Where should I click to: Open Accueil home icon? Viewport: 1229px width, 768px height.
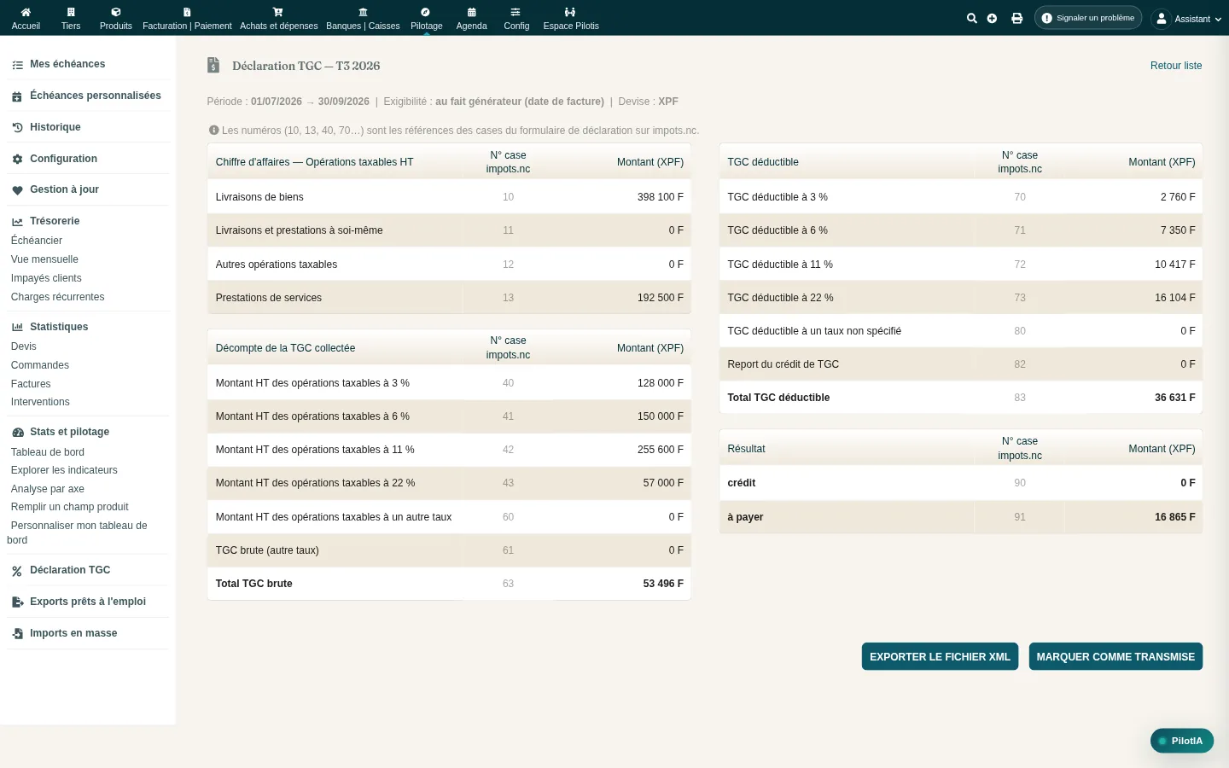tap(26, 12)
